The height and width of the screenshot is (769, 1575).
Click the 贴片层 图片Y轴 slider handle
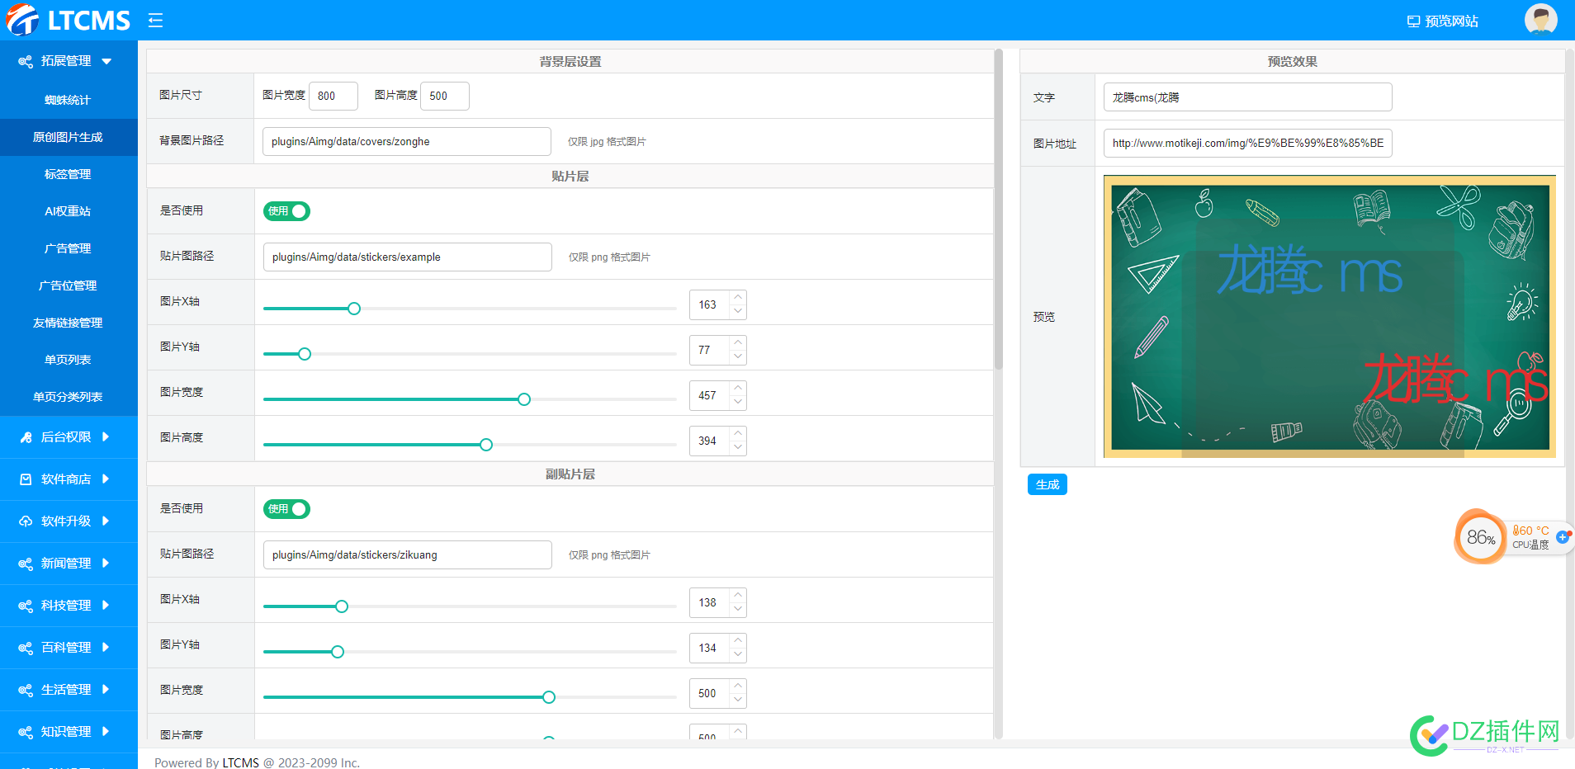305,354
